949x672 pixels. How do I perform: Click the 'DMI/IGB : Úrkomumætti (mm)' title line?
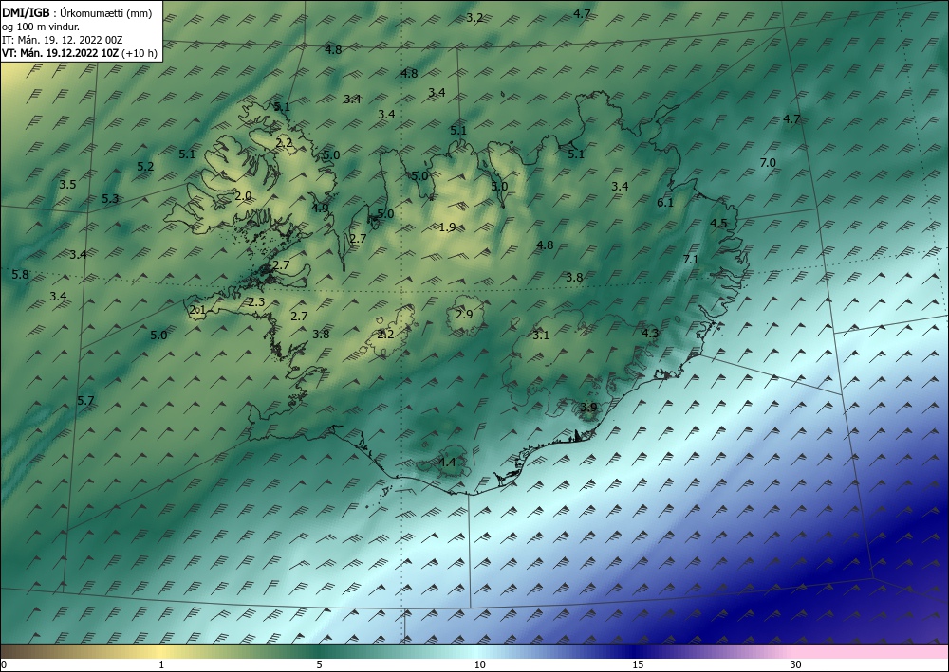[x=77, y=12]
